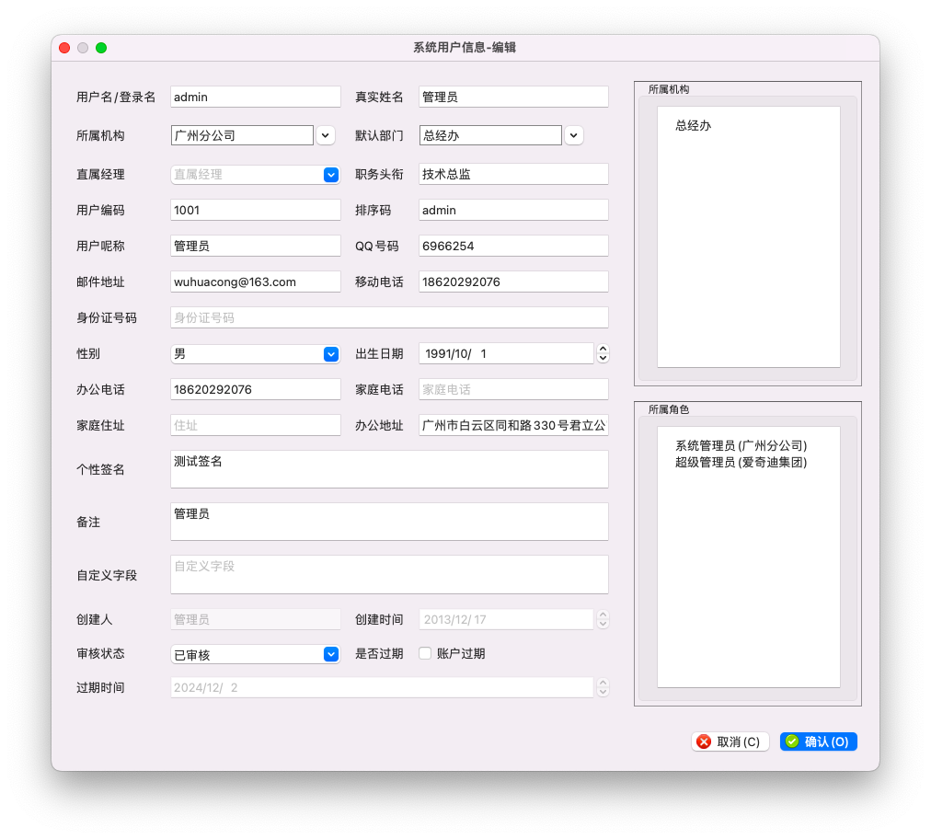This screenshot has height=839, width=931.
Task: Click the green checkmark icon on 确认 button
Action: (x=793, y=741)
